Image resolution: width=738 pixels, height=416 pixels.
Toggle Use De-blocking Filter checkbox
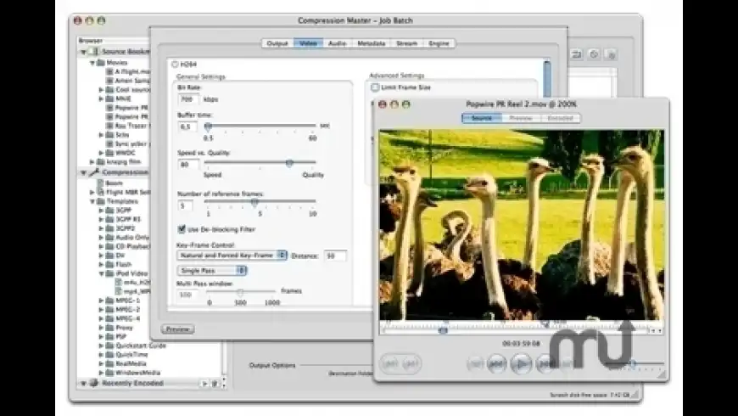point(182,229)
